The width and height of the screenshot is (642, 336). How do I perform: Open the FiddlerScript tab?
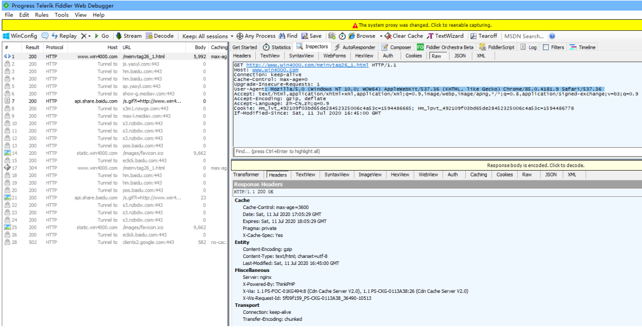497,47
